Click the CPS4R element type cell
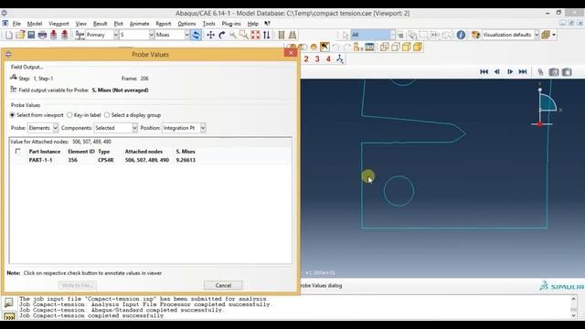The image size is (585, 329). (106, 160)
